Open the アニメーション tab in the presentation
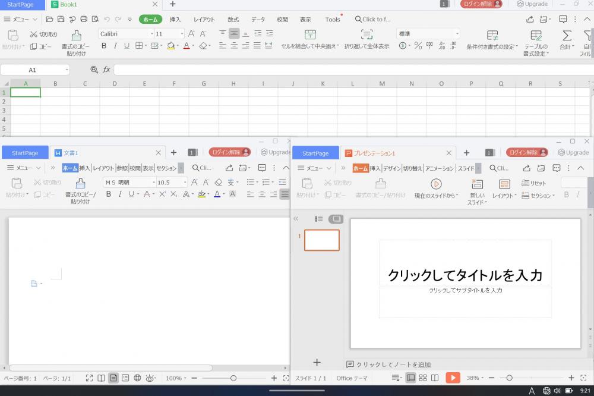This screenshot has width=594, height=396. (439, 168)
